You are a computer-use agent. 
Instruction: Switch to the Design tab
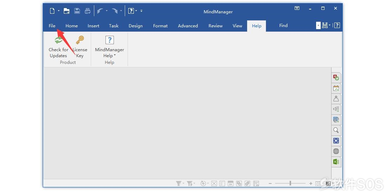tap(136, 26)
